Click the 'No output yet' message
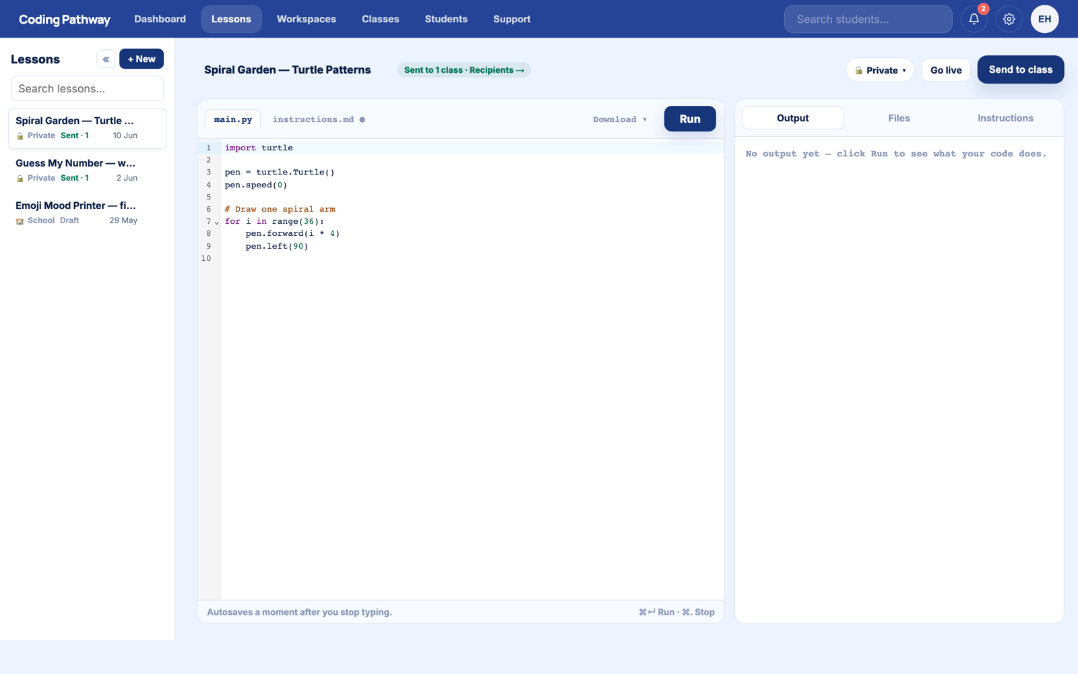 (x=896, y=154)
